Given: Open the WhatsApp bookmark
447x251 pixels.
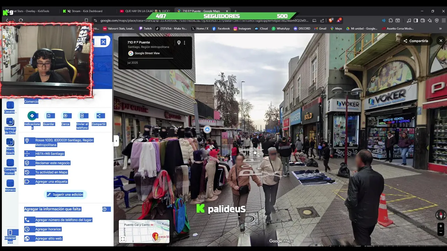Looking at the screenshot, I should [280, 29].
